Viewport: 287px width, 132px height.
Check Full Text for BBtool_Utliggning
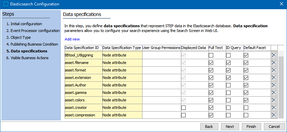(x=211, y=55)
